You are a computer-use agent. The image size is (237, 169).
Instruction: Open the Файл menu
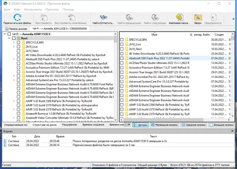click(17, 9)
